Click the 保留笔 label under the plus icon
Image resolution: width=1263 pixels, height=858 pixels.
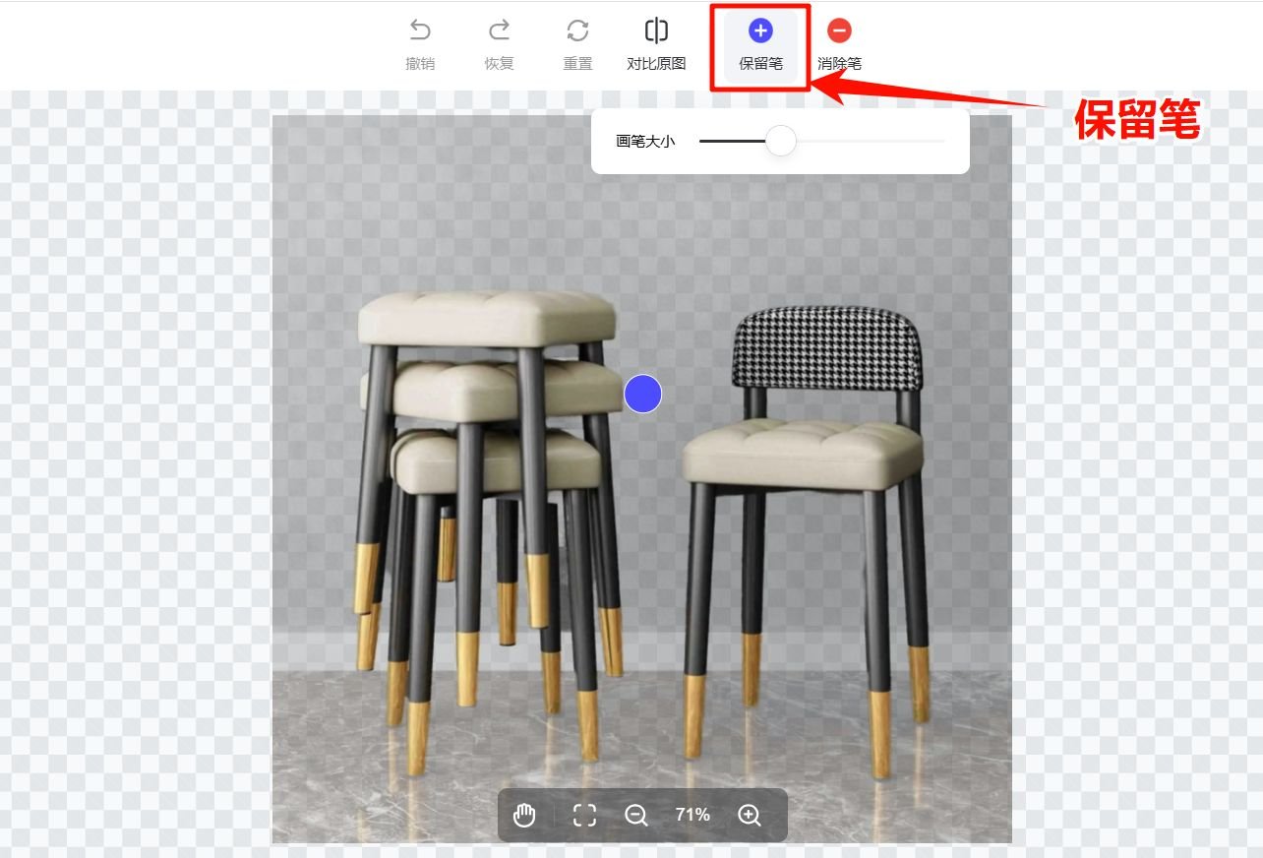click(760, 63)
